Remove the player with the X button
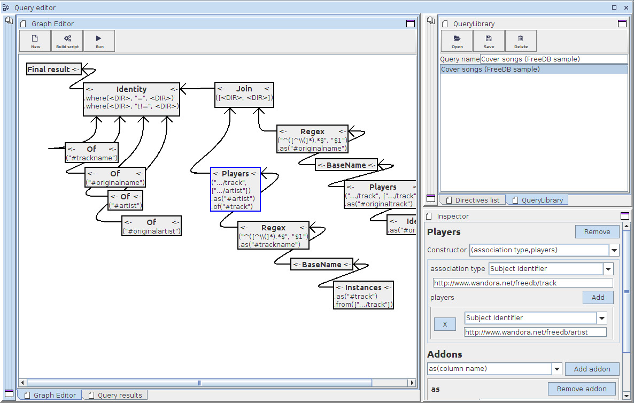This screenshot has width=634, height=403. [445, 324]
